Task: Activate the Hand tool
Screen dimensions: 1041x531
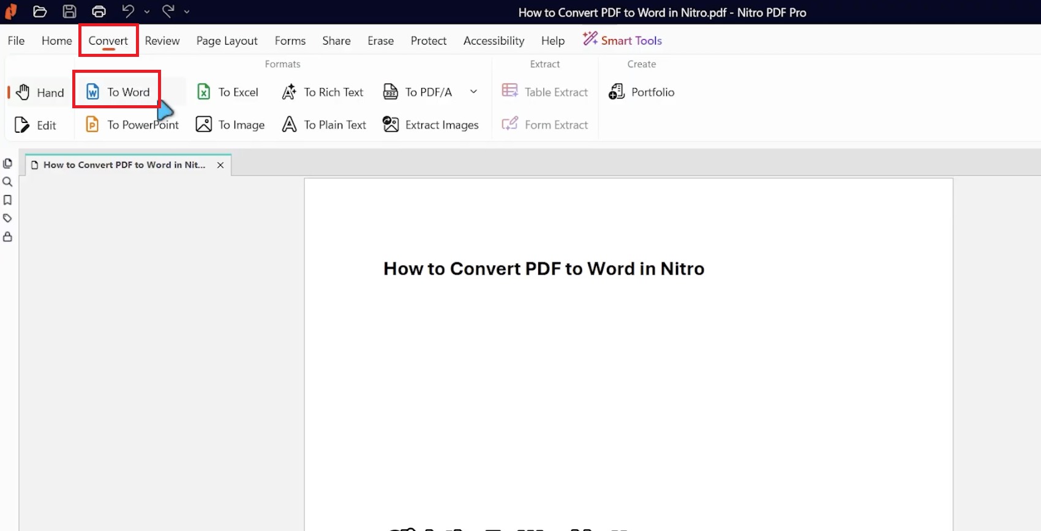Action: [40, 92]
